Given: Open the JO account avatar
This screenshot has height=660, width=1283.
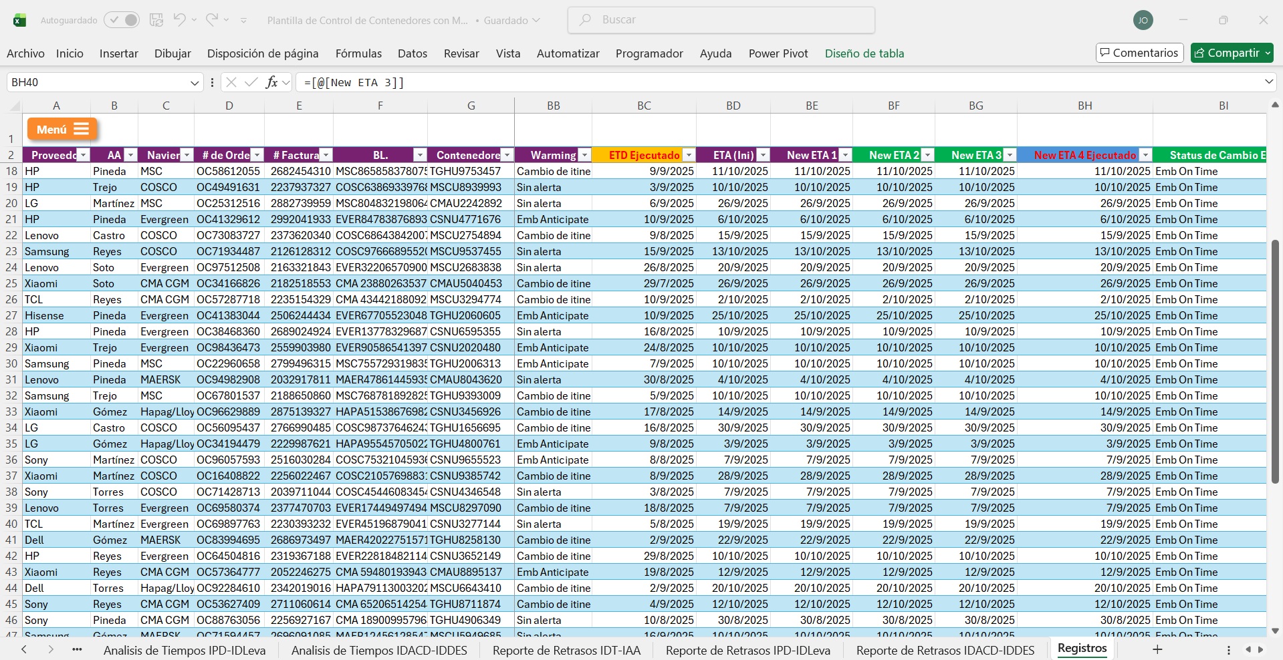Looking at the screenshot, I should 1143,20.
